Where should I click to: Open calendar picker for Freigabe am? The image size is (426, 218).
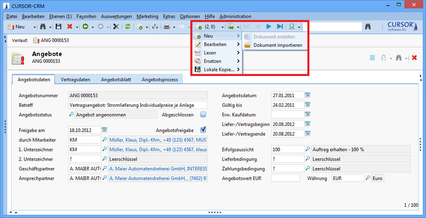click(x=104, y=130)
